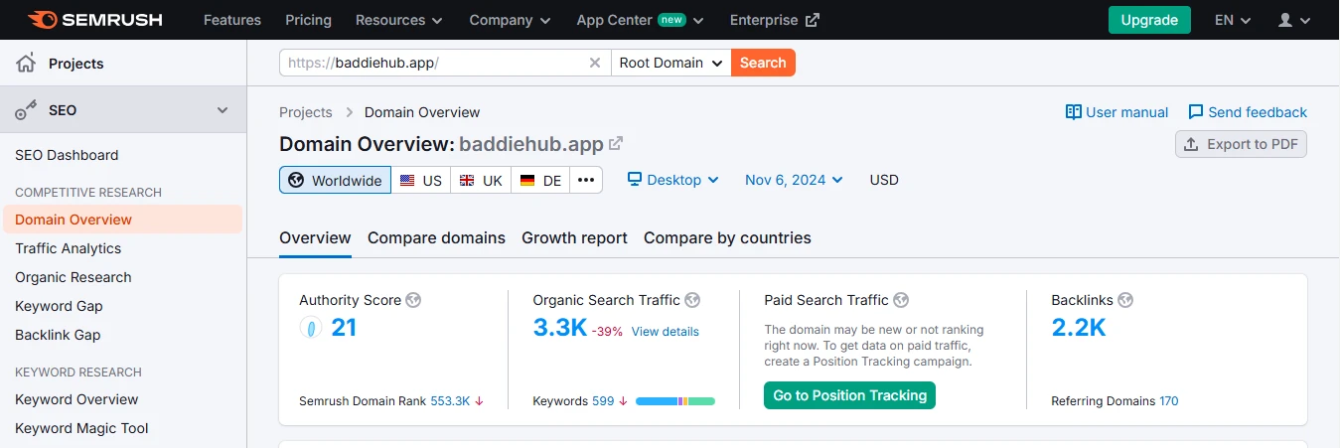The width and height of the screenshot is (1340, 448).
Task: Click Paid Search Traffic globe icon
Action: (x=901, y=300)
